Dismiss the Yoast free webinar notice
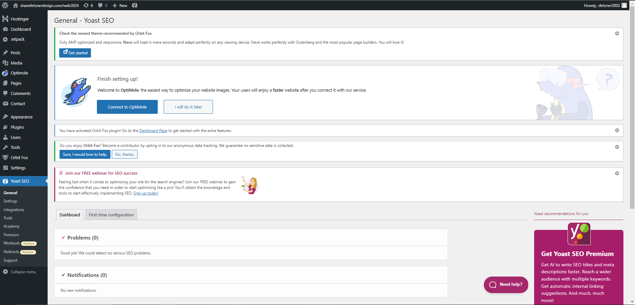 [x=617, y=173]
